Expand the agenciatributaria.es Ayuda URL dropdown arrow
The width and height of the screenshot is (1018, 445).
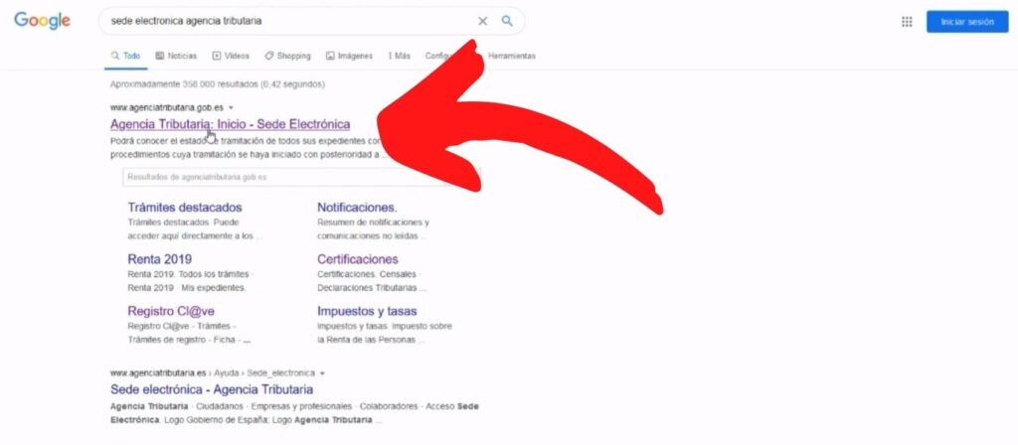pos(323,373)
